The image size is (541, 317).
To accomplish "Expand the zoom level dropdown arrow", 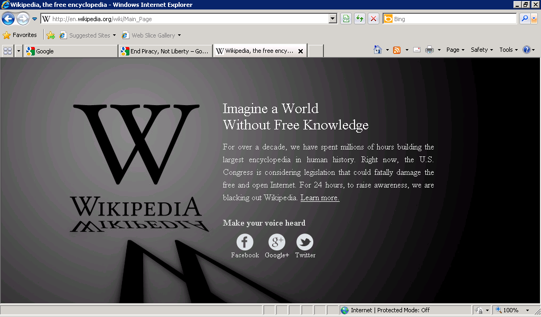I will point(527,311).
